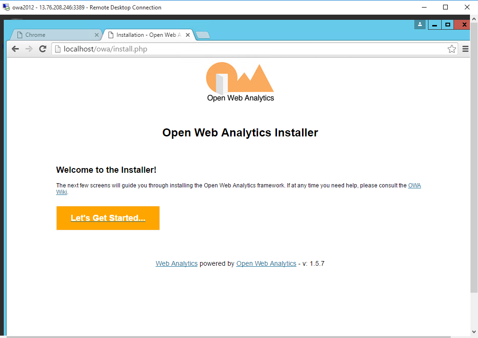Open the OWA Wiki link
This screenshot has width=478, height=338.
[x=414, y=185]
